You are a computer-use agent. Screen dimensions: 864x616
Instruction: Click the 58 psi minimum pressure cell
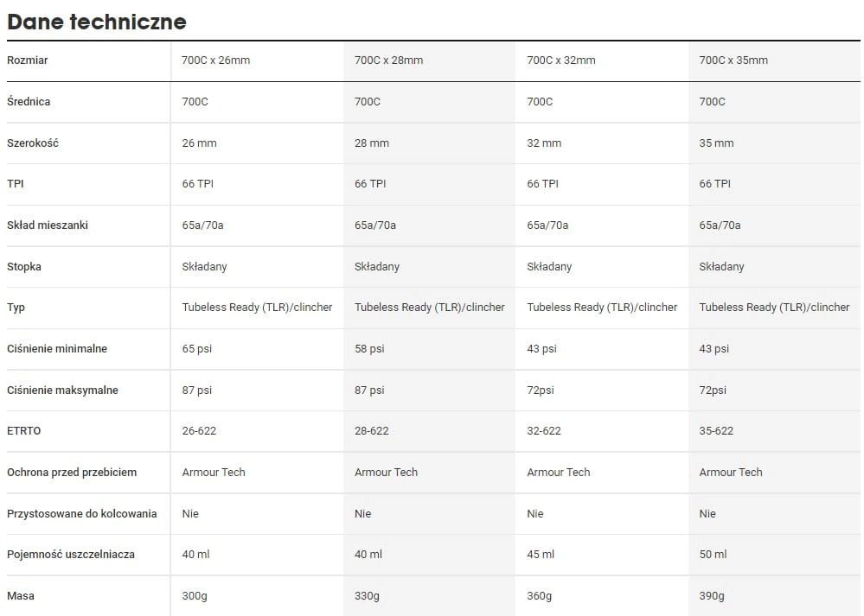(369, 348)
